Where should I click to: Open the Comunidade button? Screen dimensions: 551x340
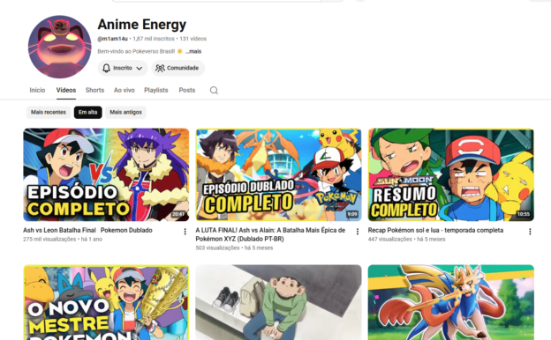tap(177, 68)
